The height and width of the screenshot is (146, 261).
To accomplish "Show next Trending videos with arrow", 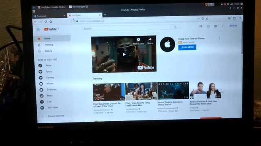I will coord(221,90).
